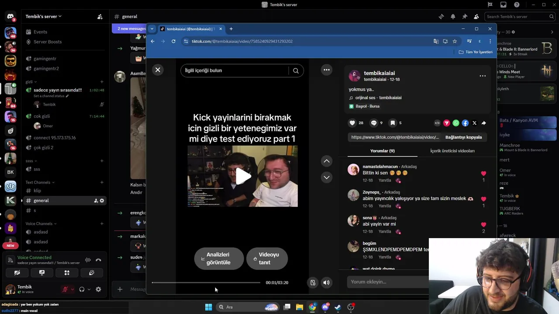Image resolution: width=559 pixels, height=314 pixels.
Task: Open microphone input options arrow
Action: pyautogui.click(x=72, y=289)
